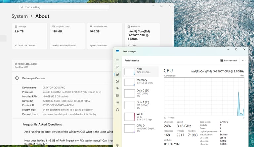Viewport: 254px width, 147px height.
Task: Select Disk 0 (D:) performance entry
Action: 141,93
